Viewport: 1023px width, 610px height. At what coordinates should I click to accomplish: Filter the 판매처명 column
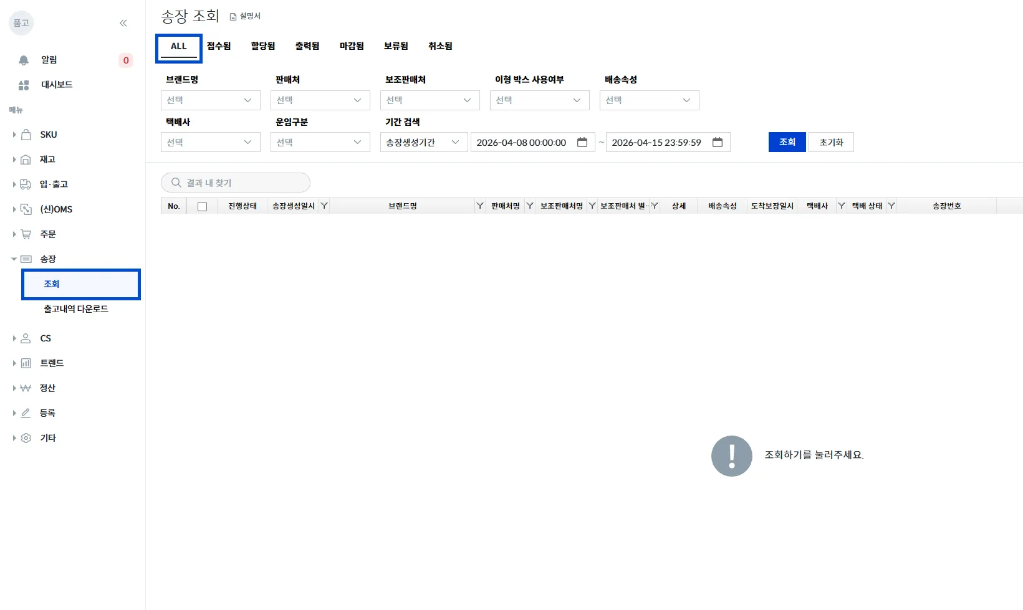530,206
